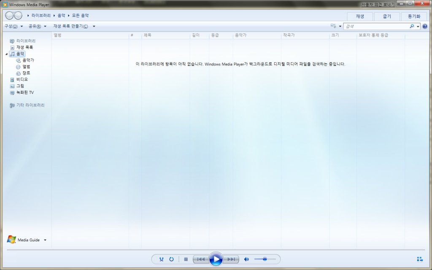Viewport: 432px width, 270px height.
Task: Open the 공유(R) menu
Action: [x=38, y=26]
